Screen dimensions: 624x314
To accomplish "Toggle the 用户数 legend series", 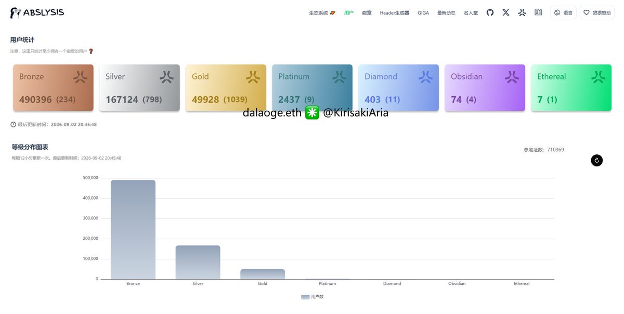I will click(312, 297).
